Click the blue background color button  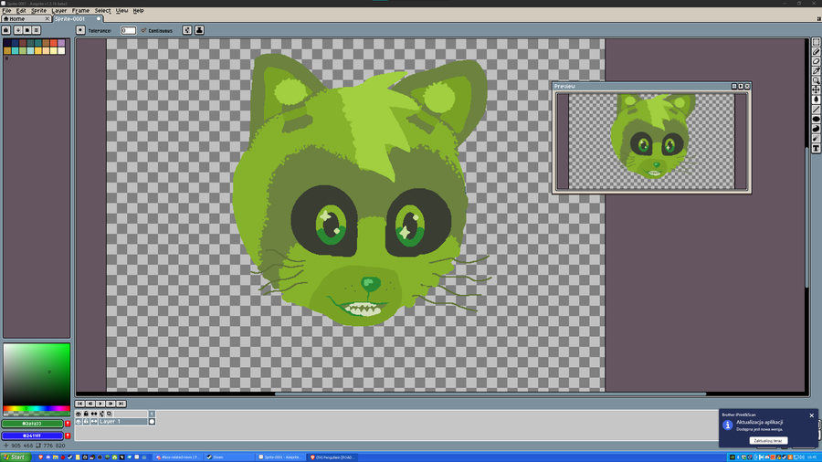tap(33, 436)
